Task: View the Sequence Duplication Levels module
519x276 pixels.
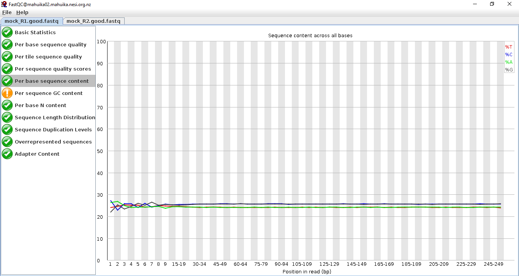Action: click(53, 129)
